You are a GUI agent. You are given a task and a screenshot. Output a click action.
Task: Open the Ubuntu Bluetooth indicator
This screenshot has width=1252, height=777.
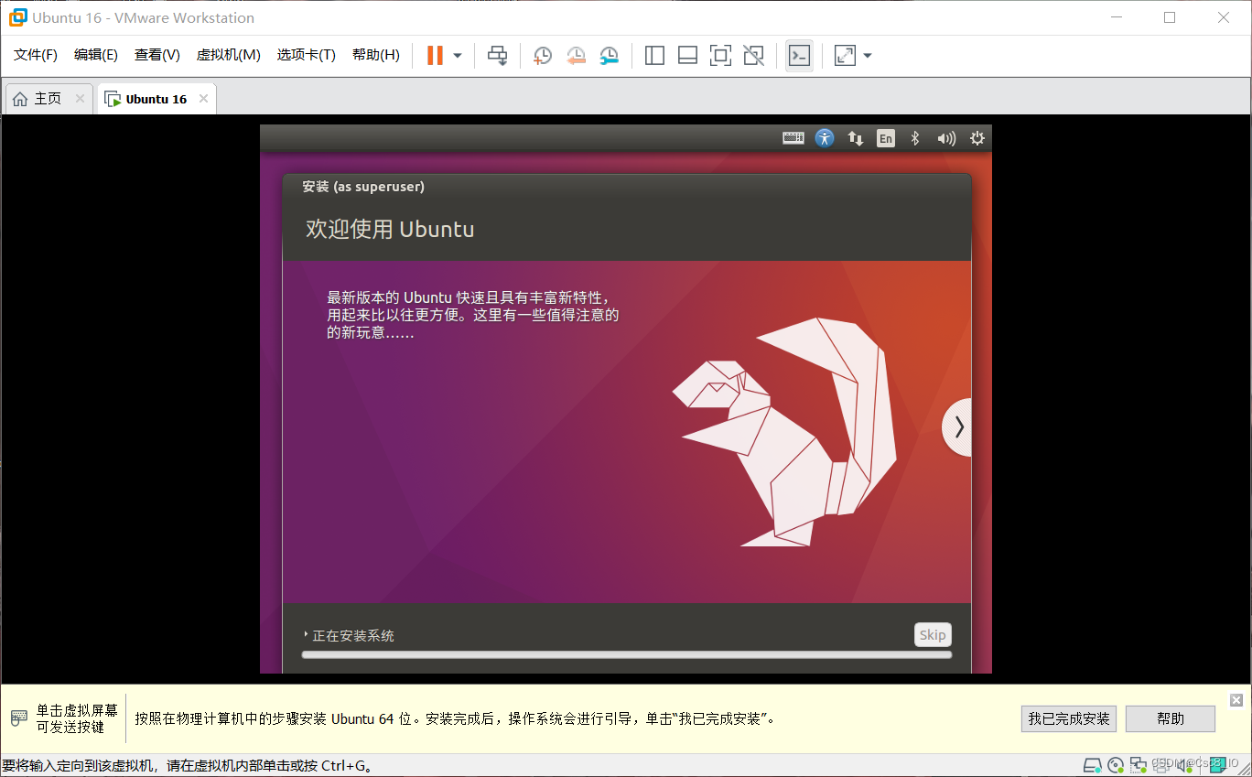[x=914, y=138]
